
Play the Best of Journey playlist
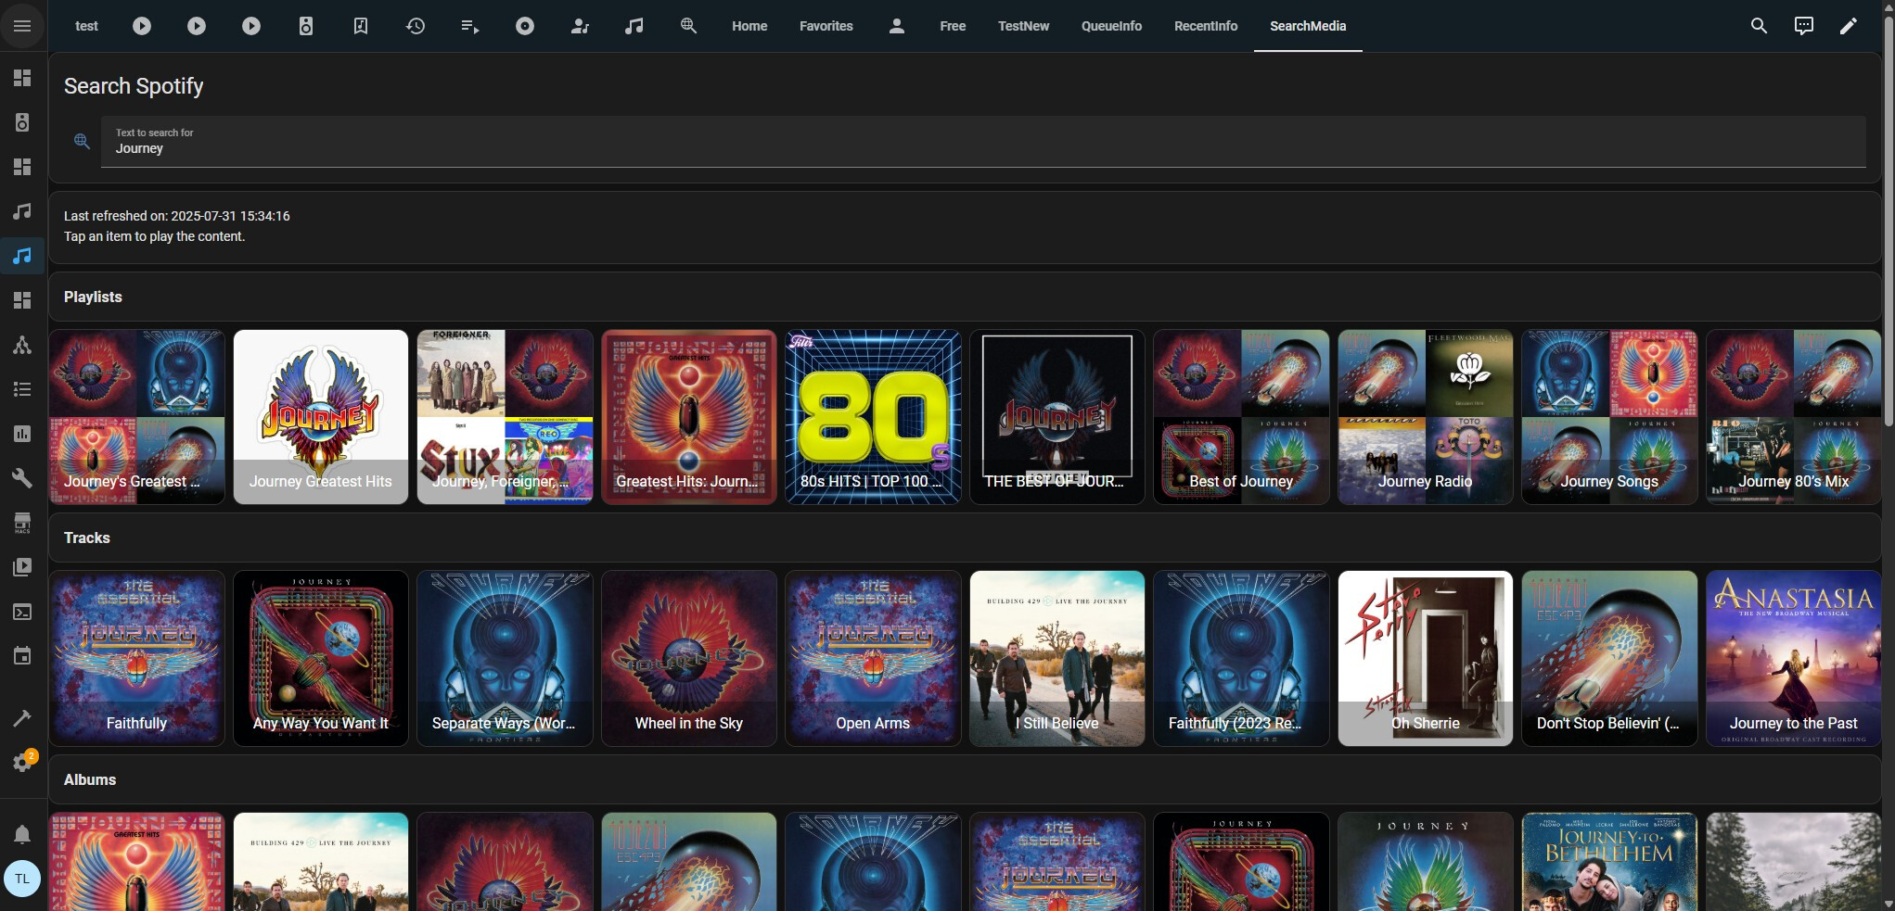[x=1241, y=417]
